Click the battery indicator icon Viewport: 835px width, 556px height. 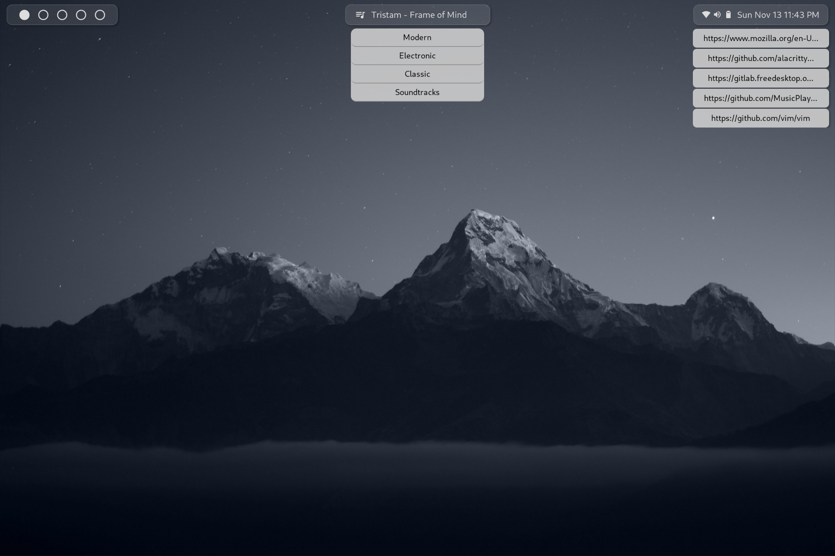click(x=728, y=15)
